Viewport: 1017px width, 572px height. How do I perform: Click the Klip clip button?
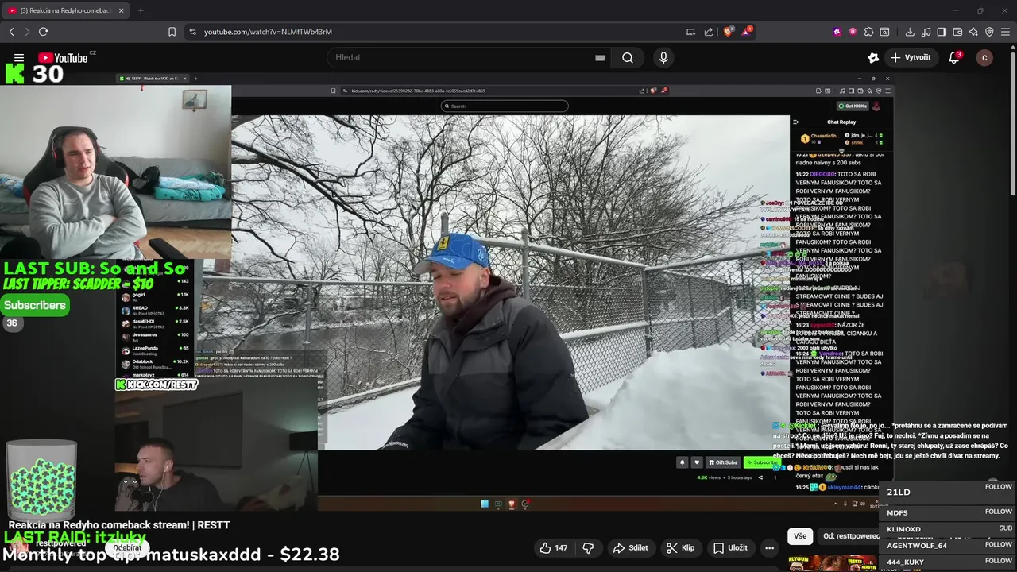(681, 547)
